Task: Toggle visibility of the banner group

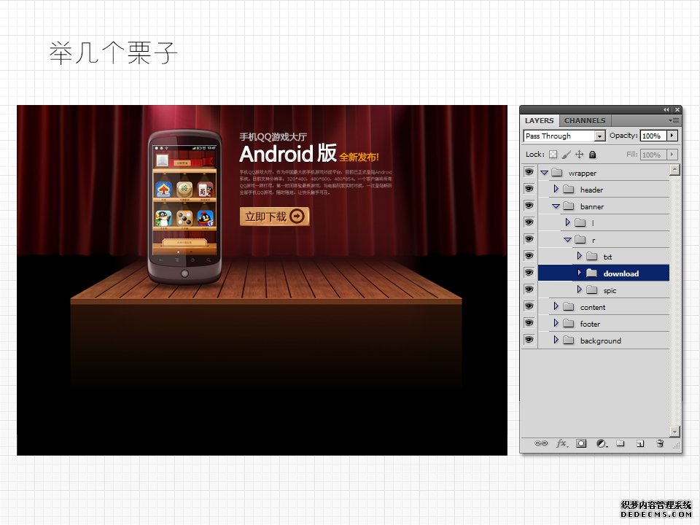Action: point(529,206)
